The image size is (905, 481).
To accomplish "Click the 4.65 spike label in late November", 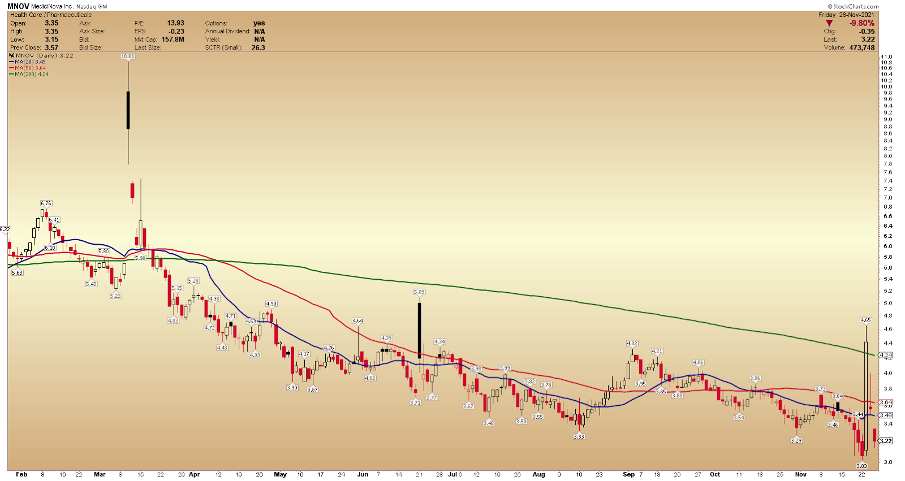I will coord(865,320).
